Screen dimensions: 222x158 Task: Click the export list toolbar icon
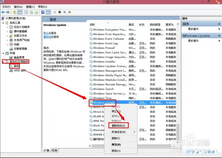tap(37, 12)
